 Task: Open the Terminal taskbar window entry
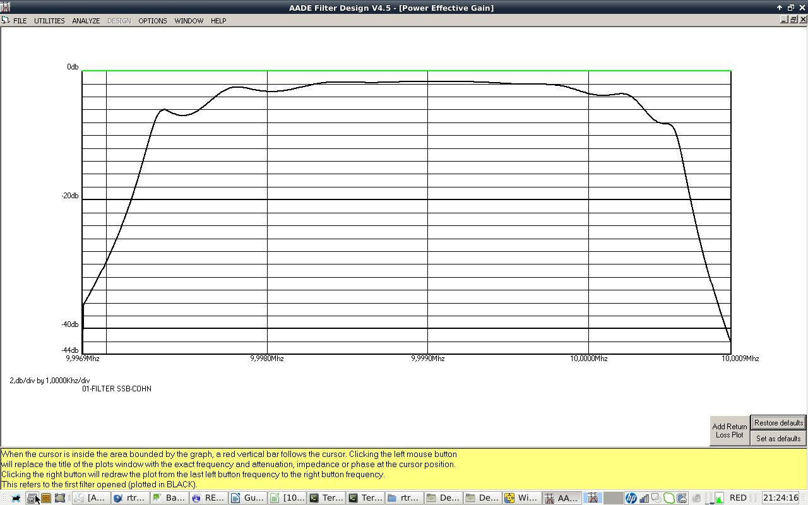[x=326, y=498]
